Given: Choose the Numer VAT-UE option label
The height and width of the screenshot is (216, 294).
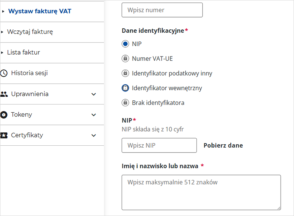Looking at the screenshot, I should coord(152,58).
